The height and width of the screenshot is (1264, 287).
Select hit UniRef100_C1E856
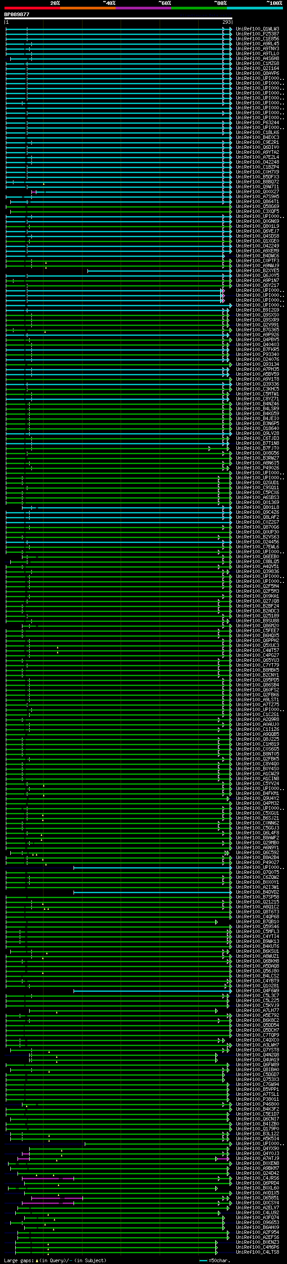[x=257, y=39]
